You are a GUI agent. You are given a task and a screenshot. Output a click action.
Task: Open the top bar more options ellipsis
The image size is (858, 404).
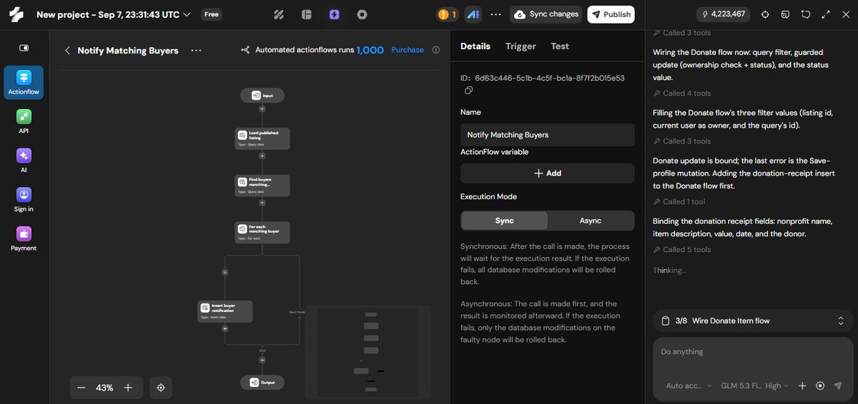[x=495, y=14]
